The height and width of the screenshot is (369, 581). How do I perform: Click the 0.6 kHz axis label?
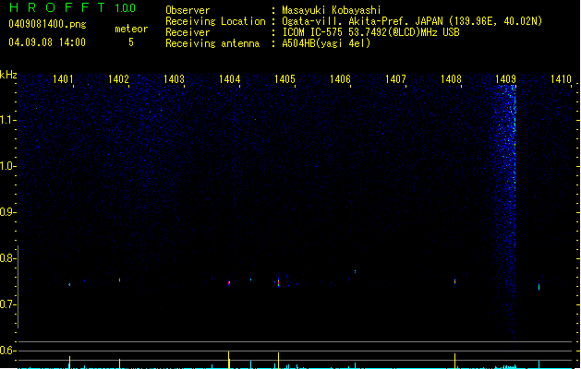click(6, 351)
